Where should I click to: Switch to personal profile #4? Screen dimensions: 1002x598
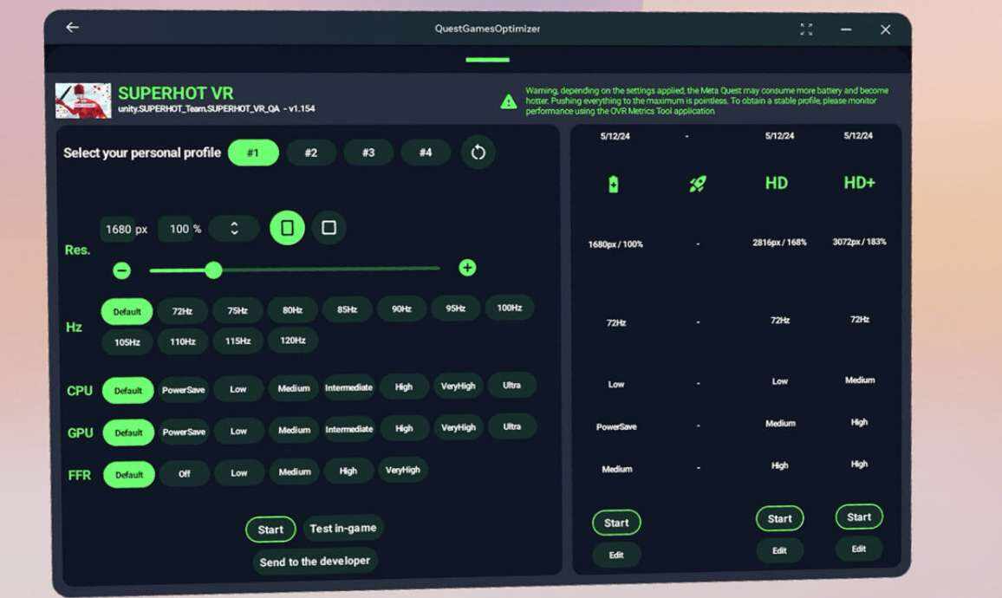(425, 153)
